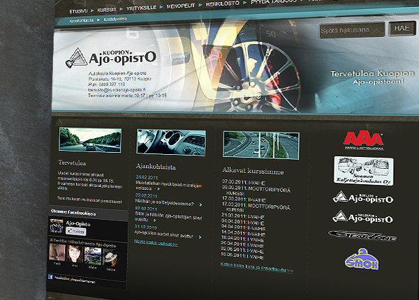
Task: Click the second Ajo-opisto logo above Gearzone
Action: tap(362, 217)
